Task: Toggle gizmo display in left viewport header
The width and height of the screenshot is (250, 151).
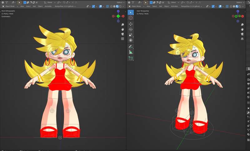Action: [x=93, y=6]
